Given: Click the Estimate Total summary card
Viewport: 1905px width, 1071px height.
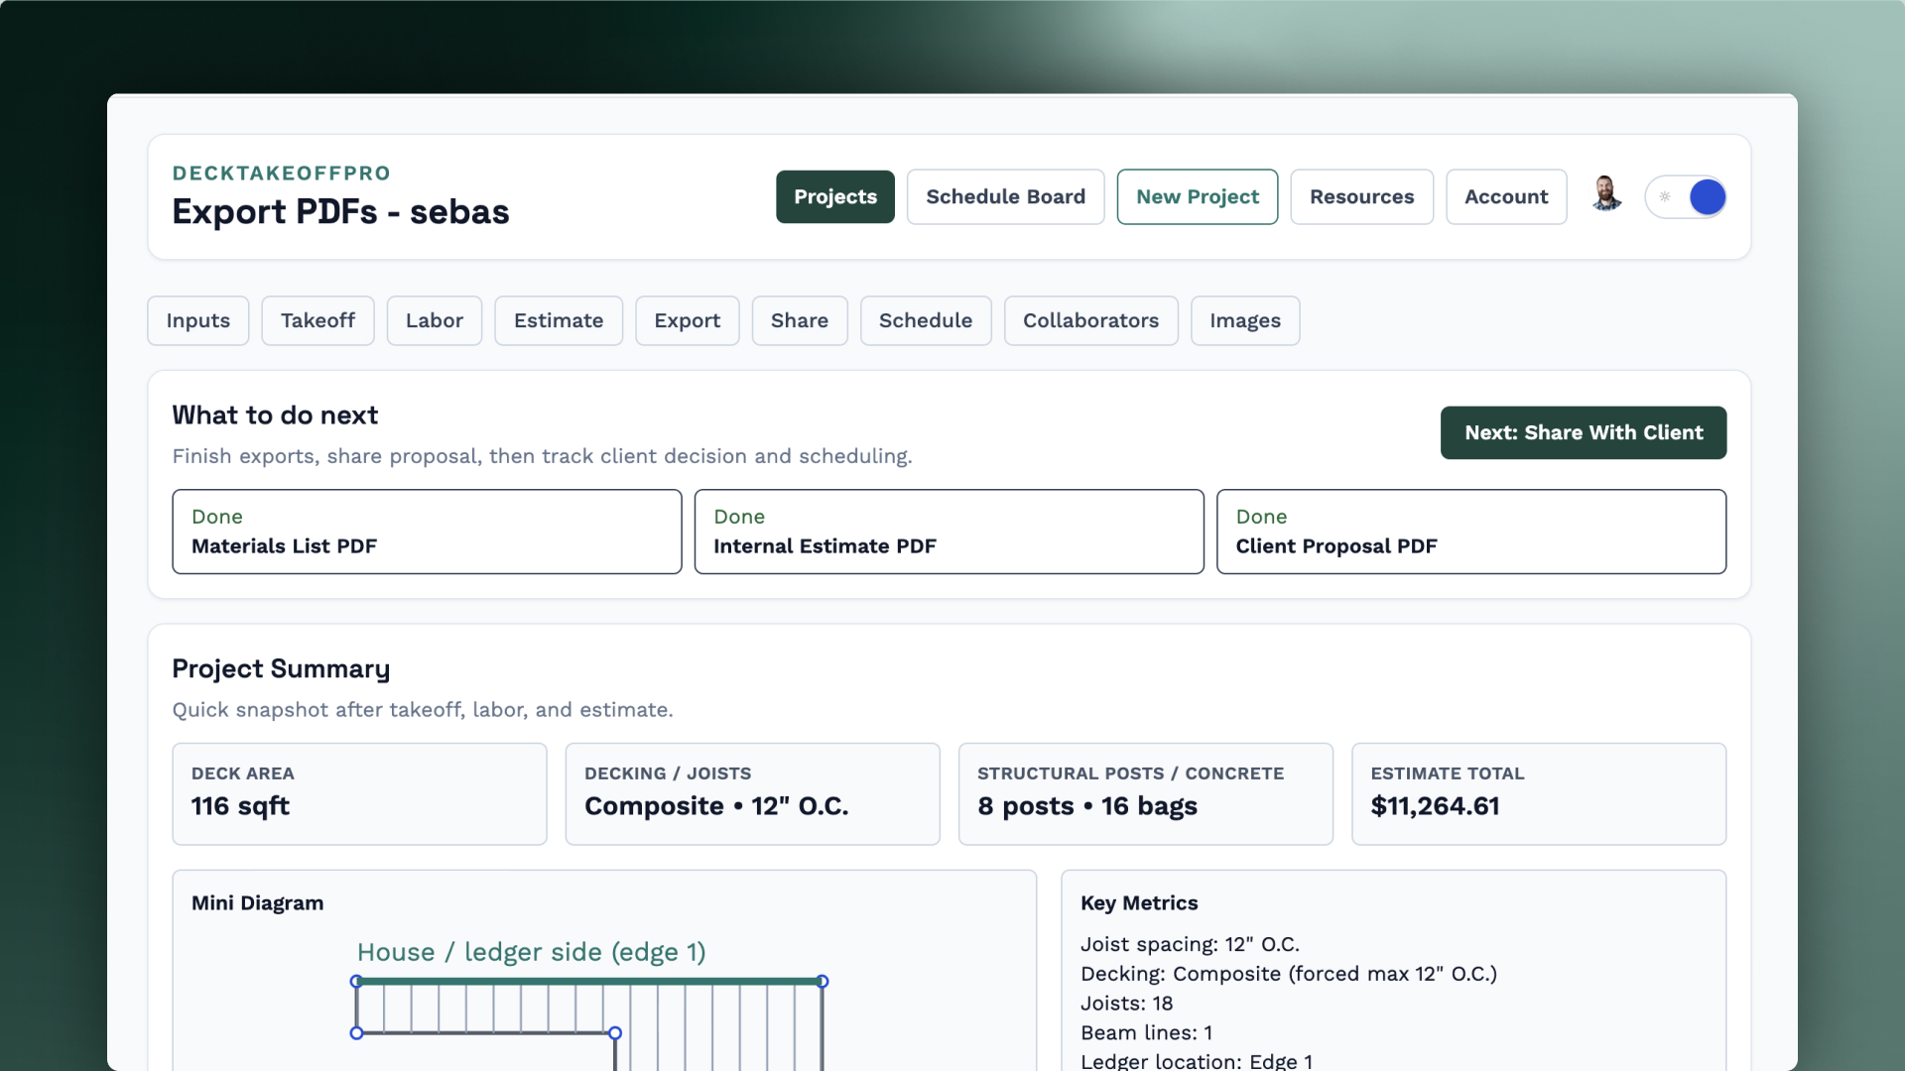Looking at the screenshot, I should pyautogui.click(x=1538, y=793).
